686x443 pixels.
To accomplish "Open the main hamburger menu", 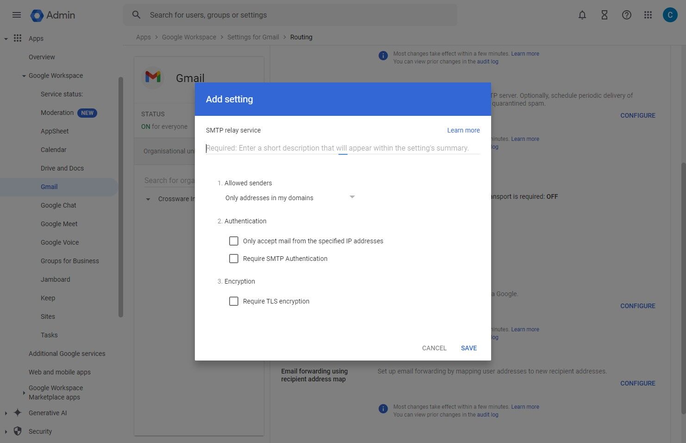I will tap(17, 15).
